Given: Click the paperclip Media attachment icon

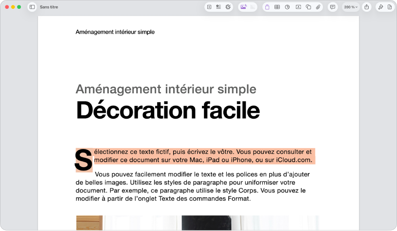Looking at the screenshot, I should (x=318, y=7).
